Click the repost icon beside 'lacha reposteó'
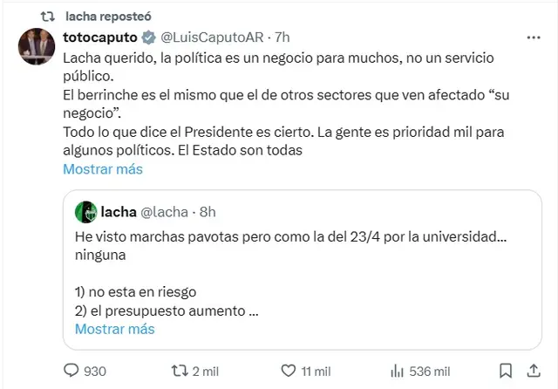 coord(47,17)
